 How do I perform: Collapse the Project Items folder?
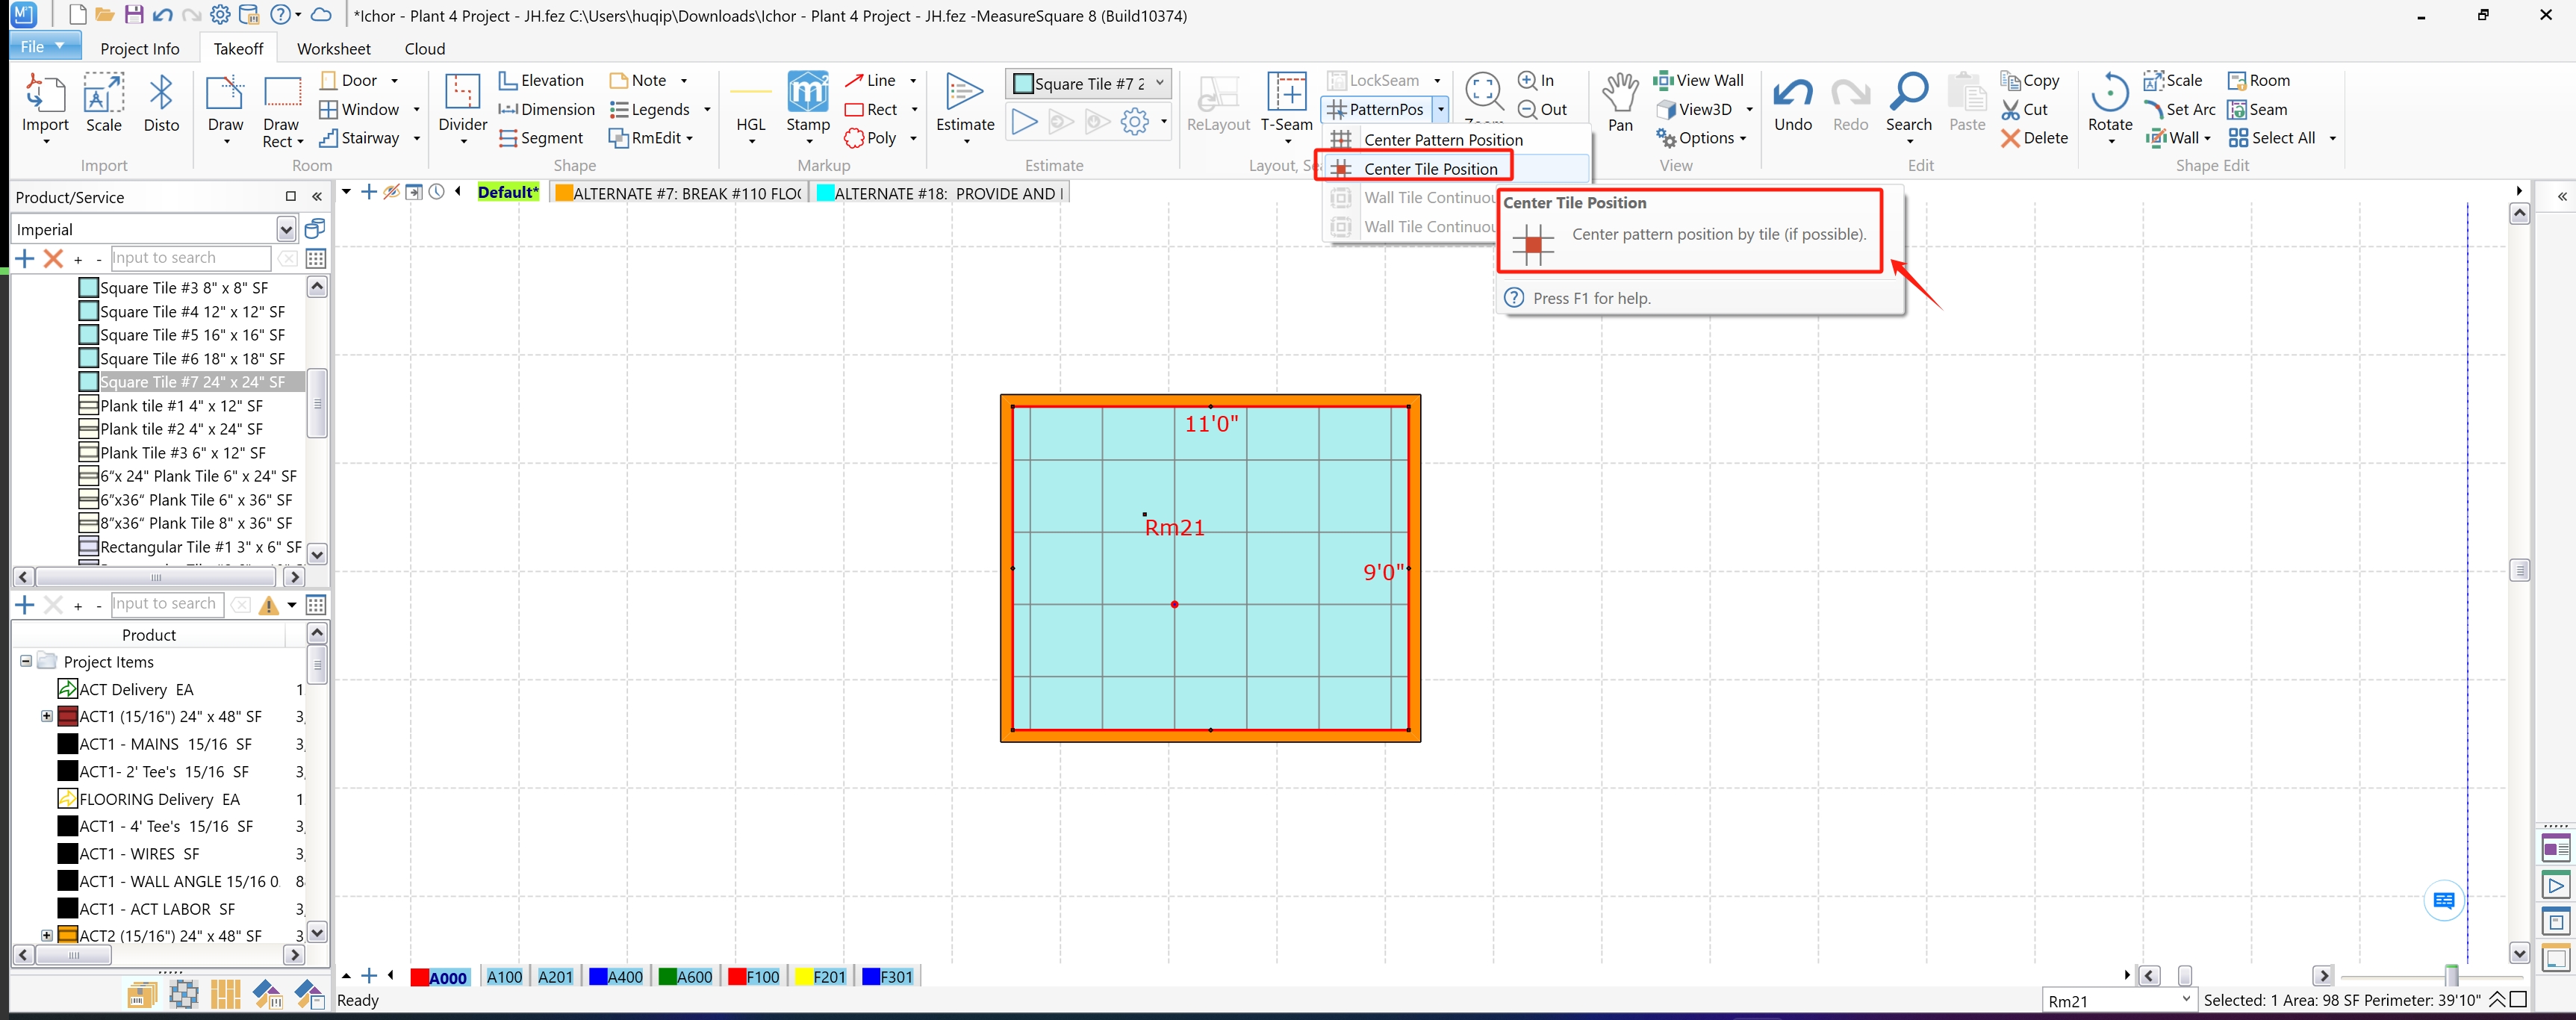point(26,661)
